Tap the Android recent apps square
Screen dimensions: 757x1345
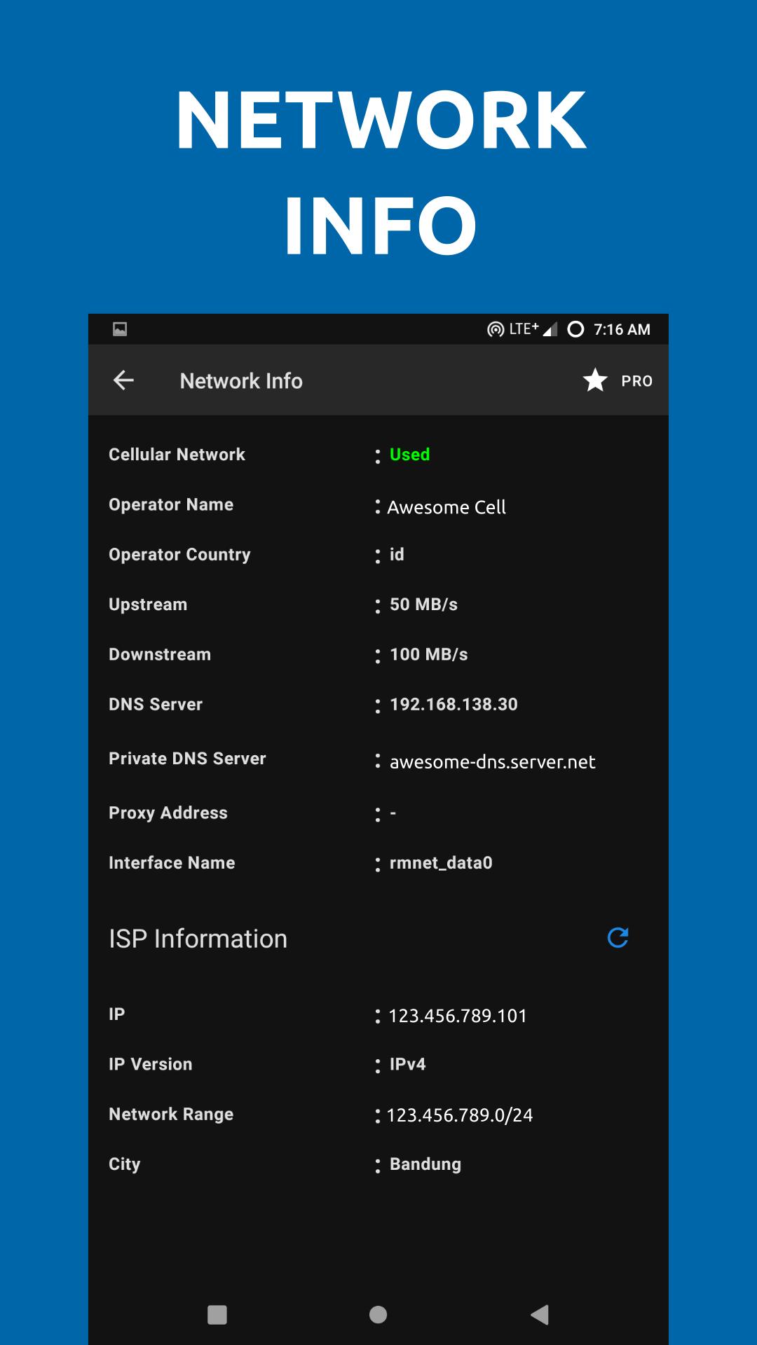point(217,1315)
